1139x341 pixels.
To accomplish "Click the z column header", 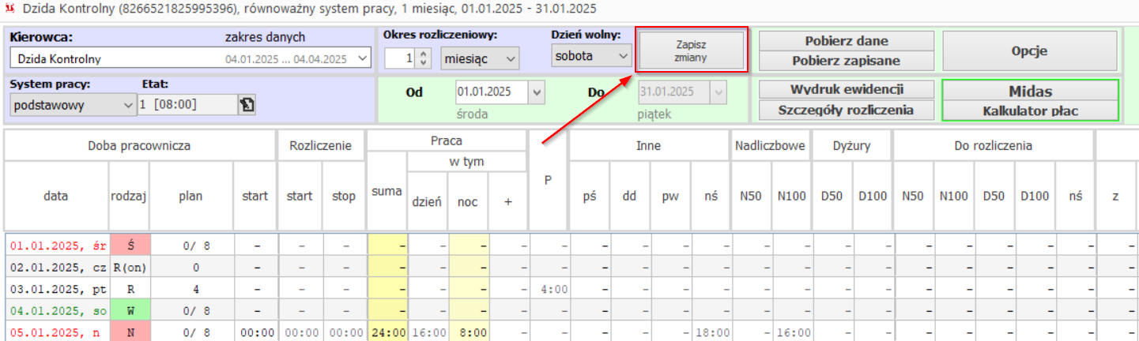I will 1115,196.
